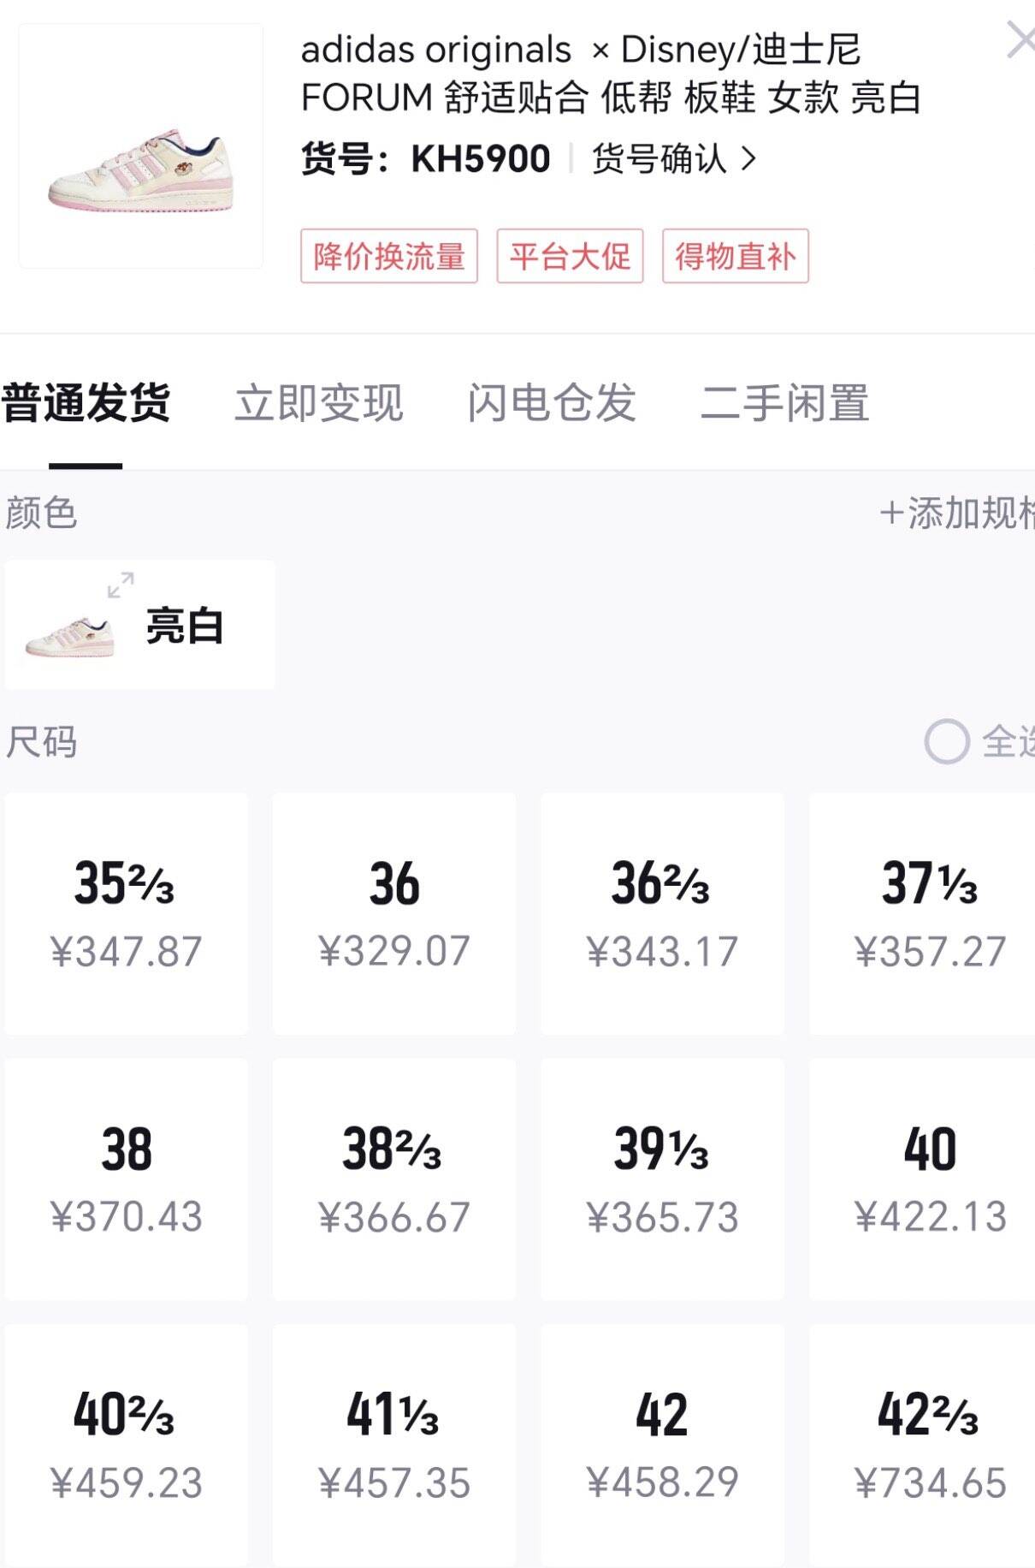Choose size 42⅔ priced ¥734.65
Image resolution: width=1035 pixels, height=1568 pixels.
pyautogui.click(x=922, y=1445)
